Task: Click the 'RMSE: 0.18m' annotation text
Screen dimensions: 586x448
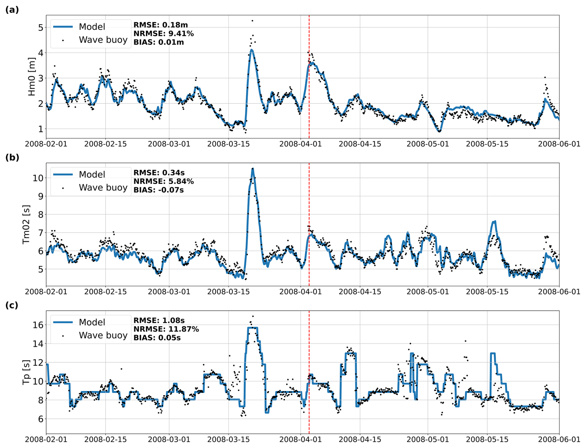Action: pos(160,25)
